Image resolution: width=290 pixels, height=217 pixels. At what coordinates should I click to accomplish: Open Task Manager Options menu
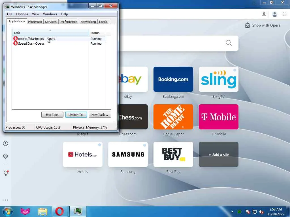(x=22, y=14)
